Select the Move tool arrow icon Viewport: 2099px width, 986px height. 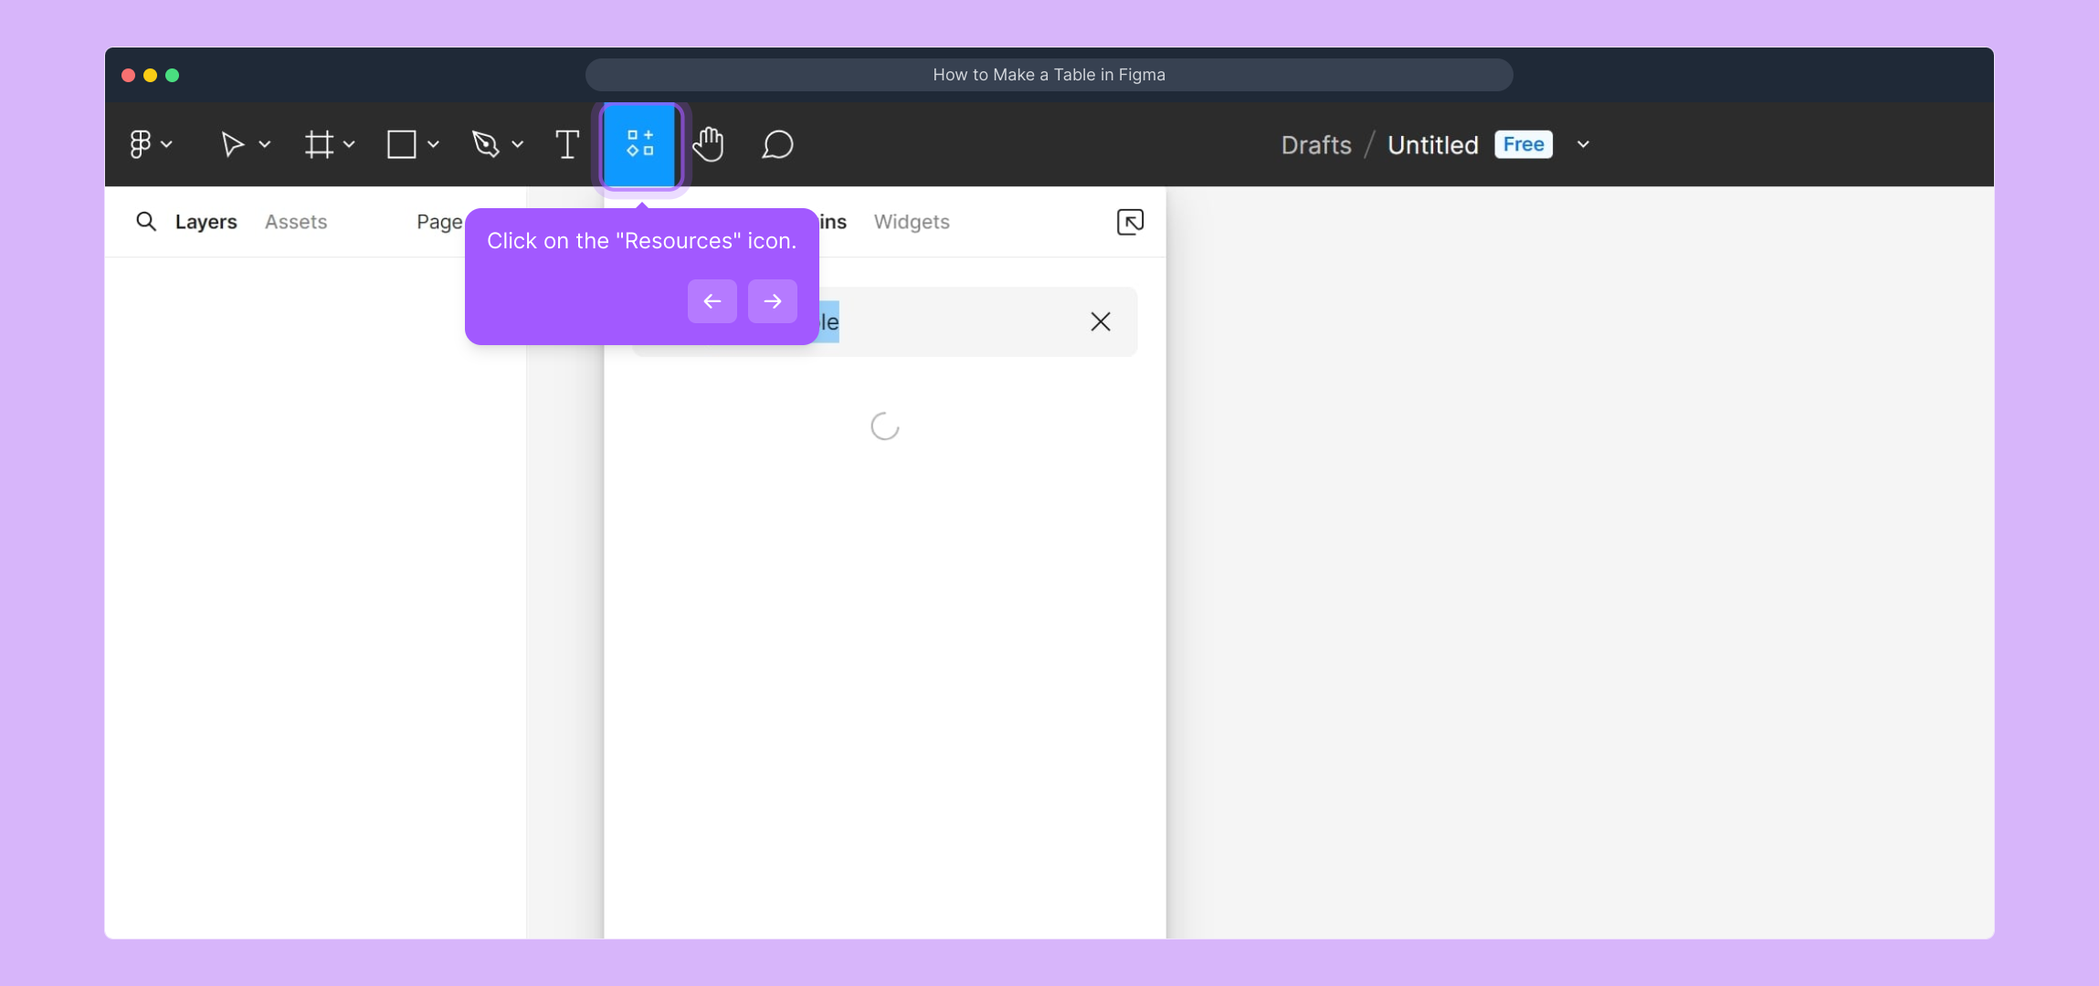point(232,144)
